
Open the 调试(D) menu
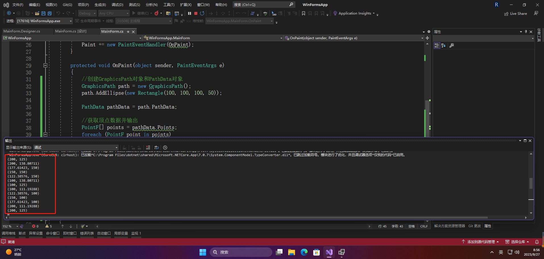[117, 5]
